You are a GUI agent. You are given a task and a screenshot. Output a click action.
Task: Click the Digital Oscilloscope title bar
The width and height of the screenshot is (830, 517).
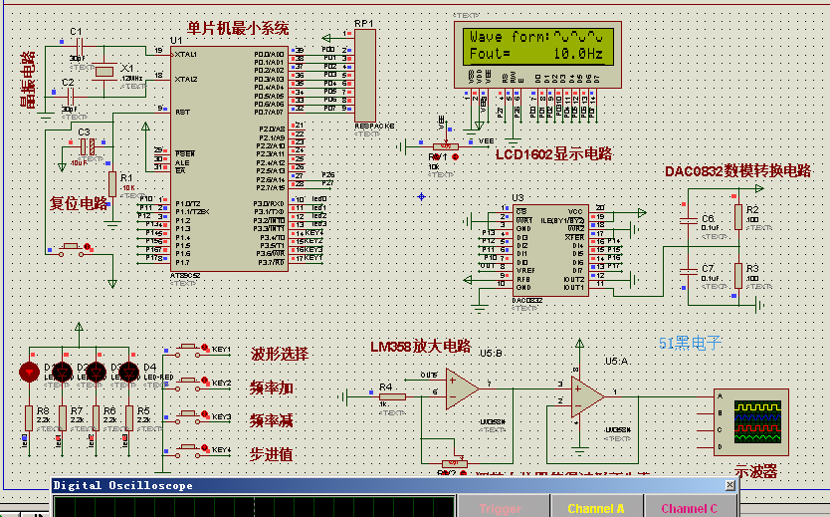click(x=249, y=485)
